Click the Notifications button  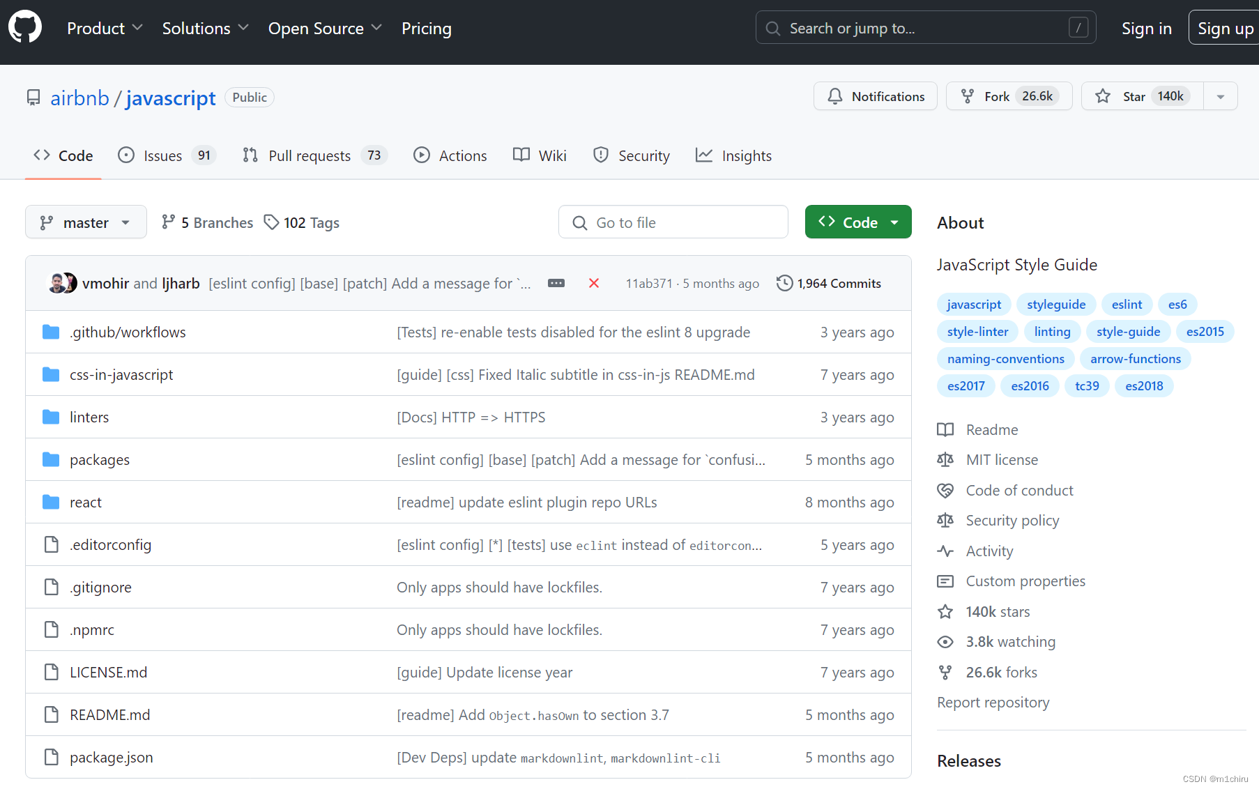[x=876, y=96]
